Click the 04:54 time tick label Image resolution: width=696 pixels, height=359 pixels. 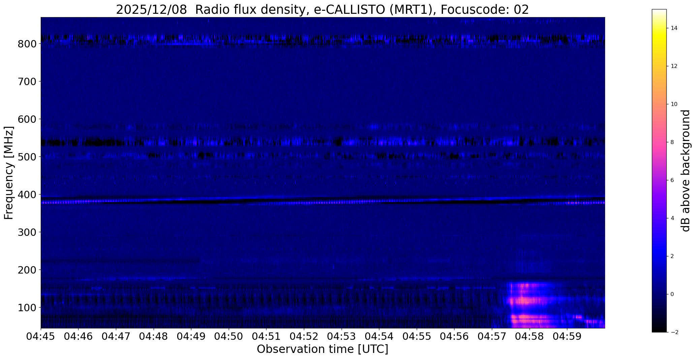[x=379, y=336]
